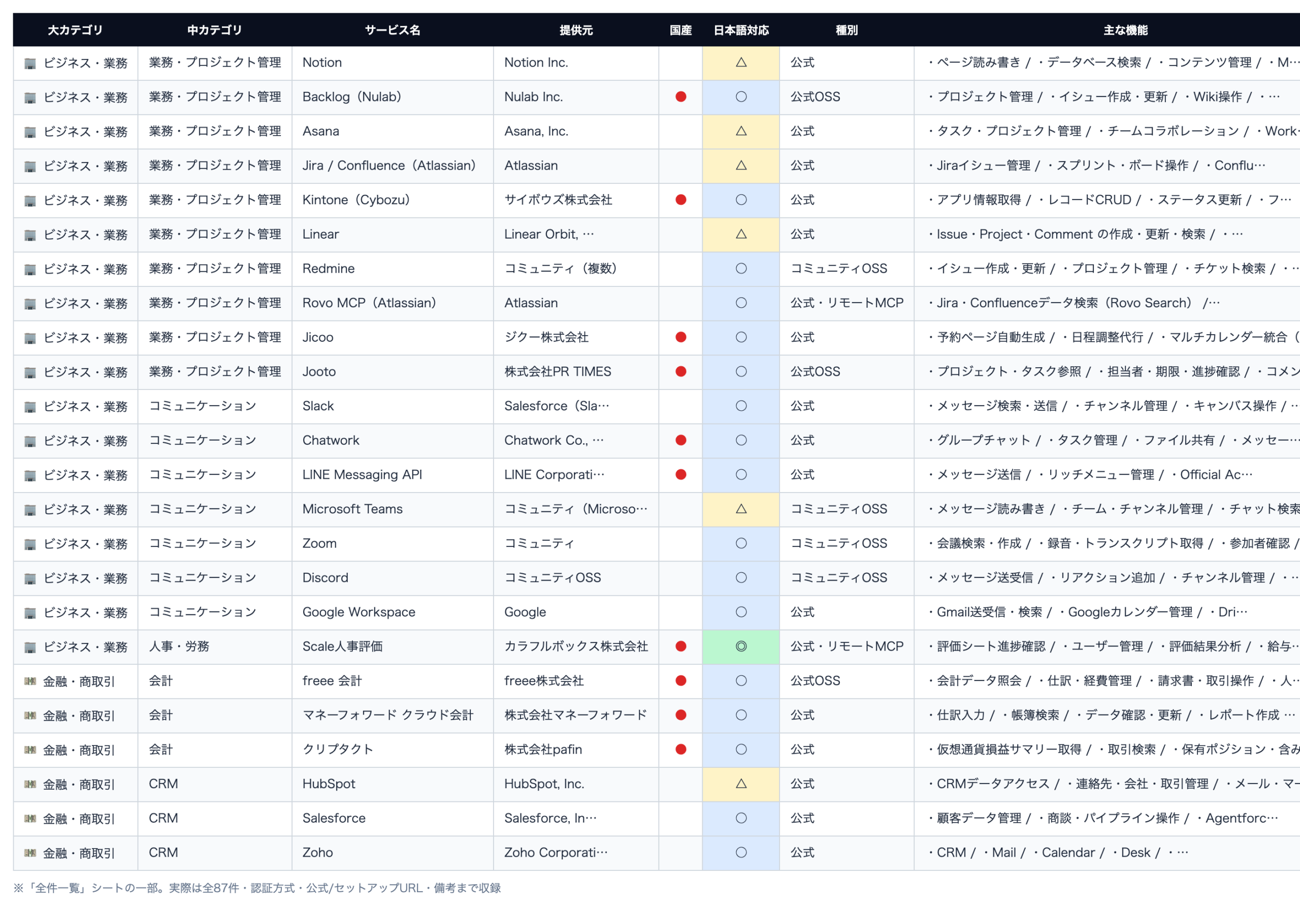Click the freee株式会社 provider cell
1300x908 pixels.
[576, 682]
